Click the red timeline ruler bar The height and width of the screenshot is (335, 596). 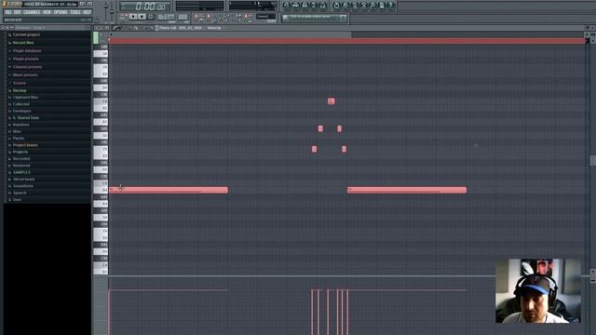[x=347, y=41]
